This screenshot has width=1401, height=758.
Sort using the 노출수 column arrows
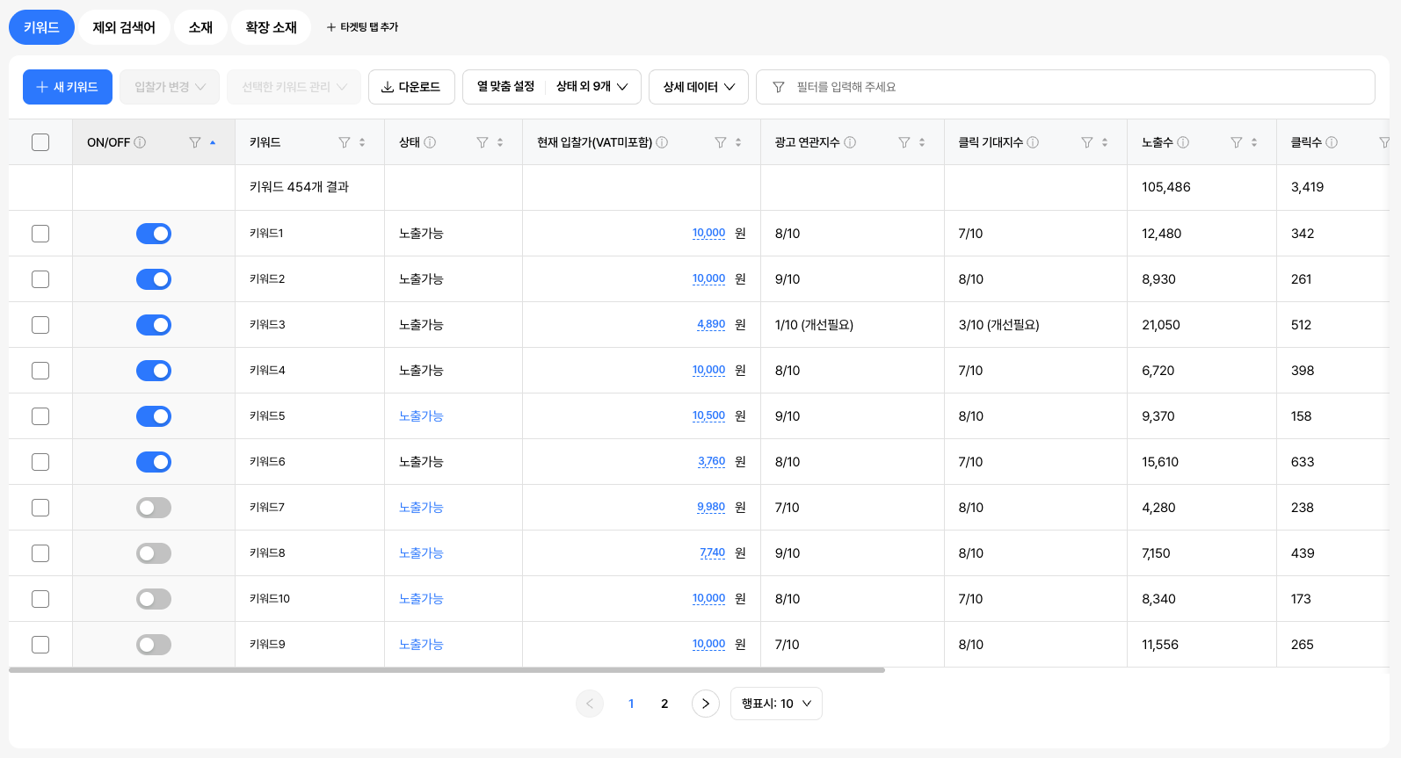click(x=1254, y=142)
